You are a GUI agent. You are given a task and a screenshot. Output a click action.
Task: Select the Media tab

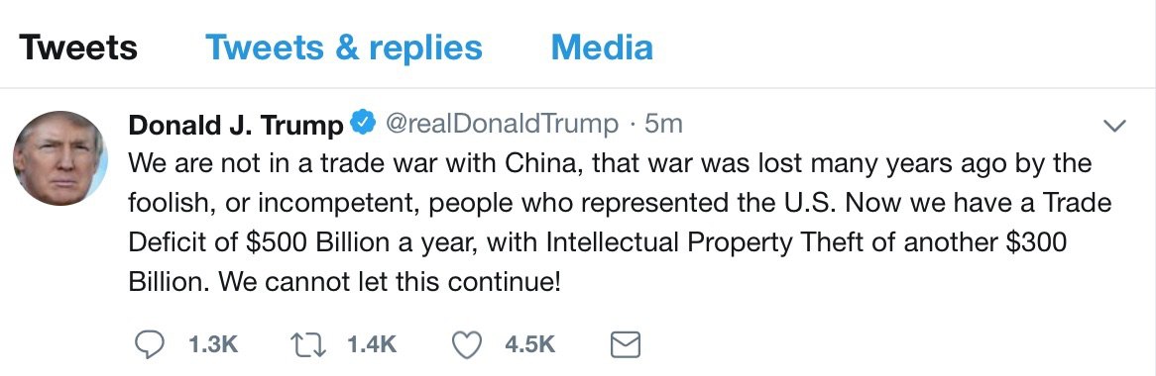[x=602, y=47]
